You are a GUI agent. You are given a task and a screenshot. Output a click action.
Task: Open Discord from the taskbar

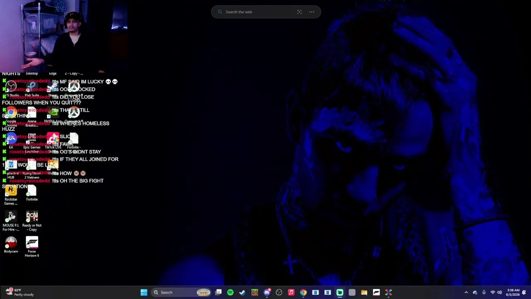coord(267,292)
